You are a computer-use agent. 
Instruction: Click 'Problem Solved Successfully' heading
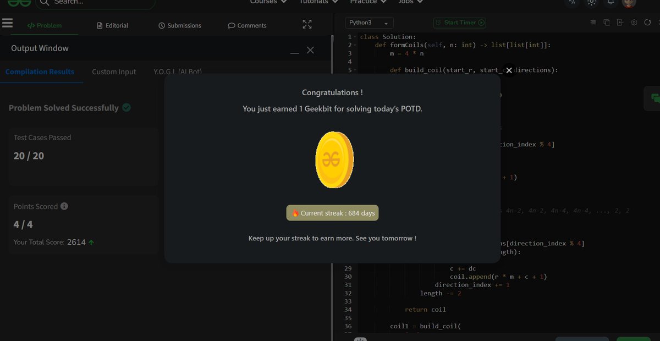(64, 108)
